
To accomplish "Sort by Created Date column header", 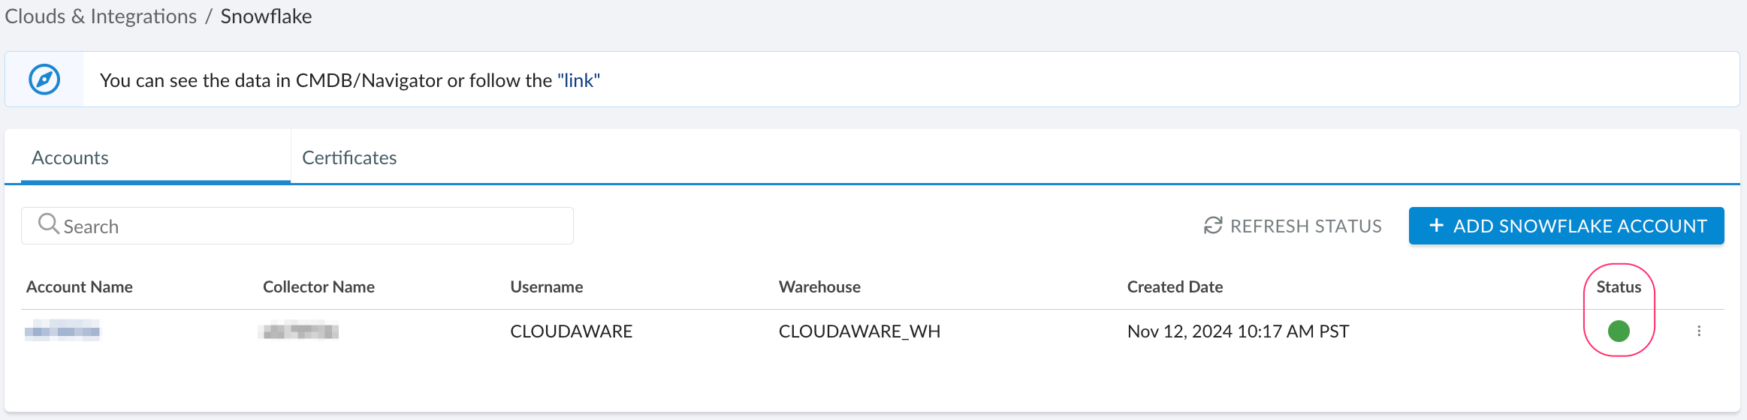I will 1175,286.
